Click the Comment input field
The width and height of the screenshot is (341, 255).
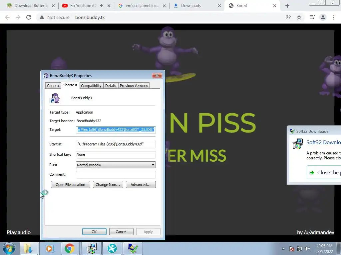[x=116, y=175]
